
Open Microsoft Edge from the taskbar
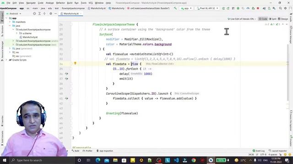[x=98, y=160]
